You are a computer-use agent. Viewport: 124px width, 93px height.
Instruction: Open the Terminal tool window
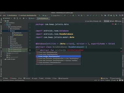click(x=27, y=78)
